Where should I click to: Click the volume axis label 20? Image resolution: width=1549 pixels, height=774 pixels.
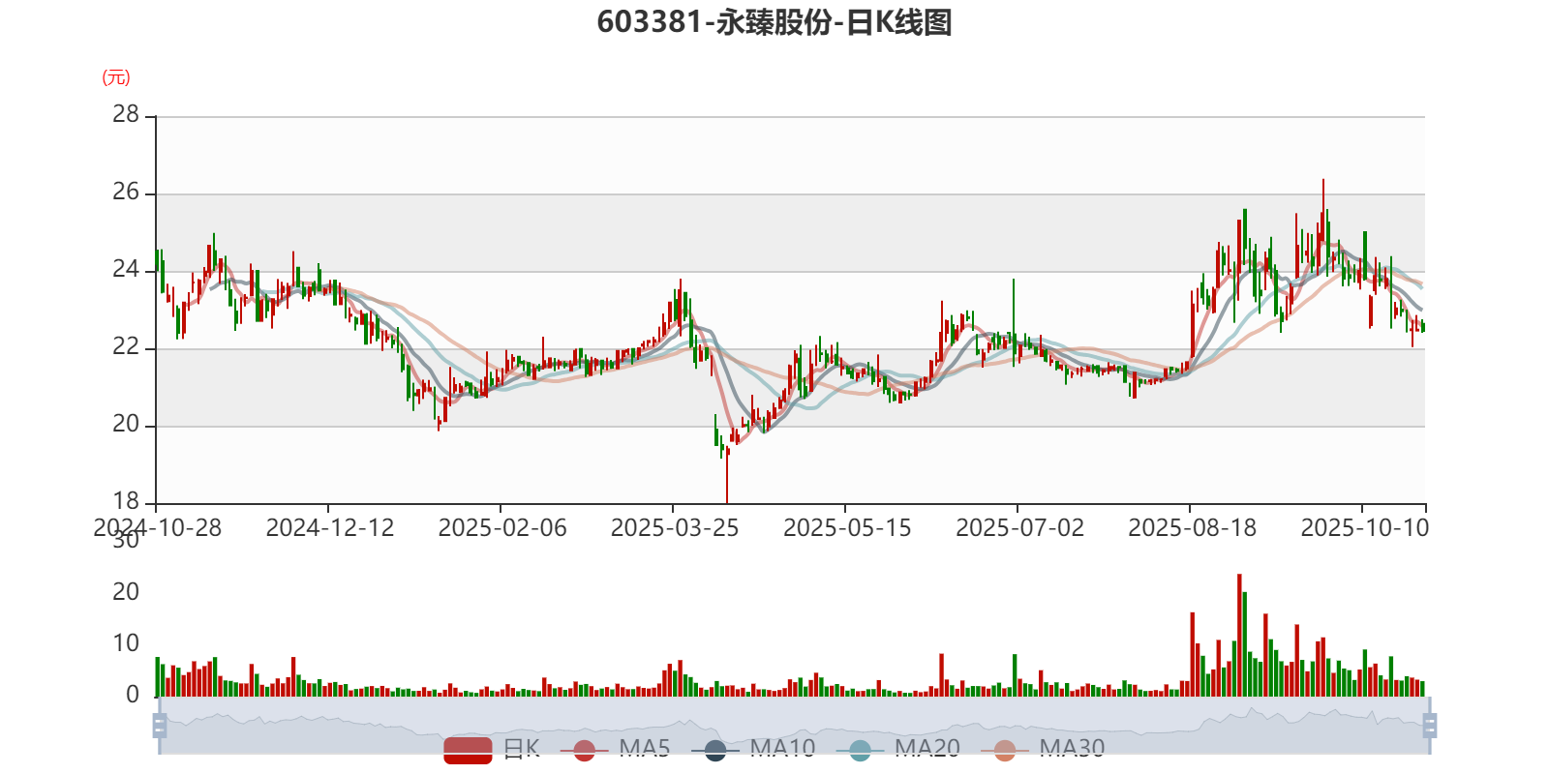tap(126, 592)
